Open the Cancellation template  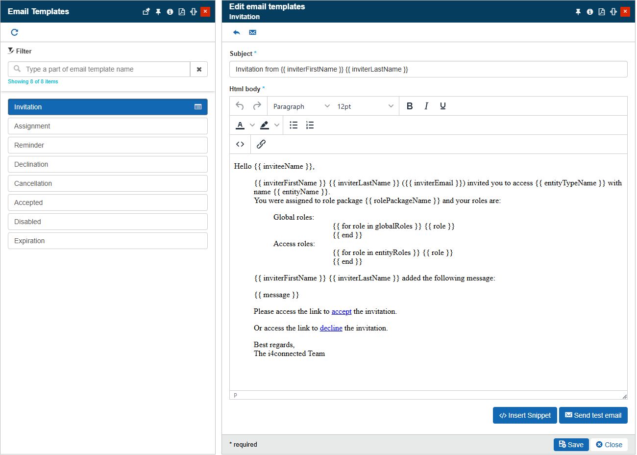(108, 183)
